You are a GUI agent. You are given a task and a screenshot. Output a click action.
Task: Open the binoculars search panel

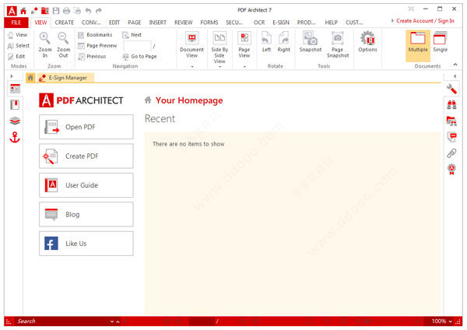coord(451,105)
